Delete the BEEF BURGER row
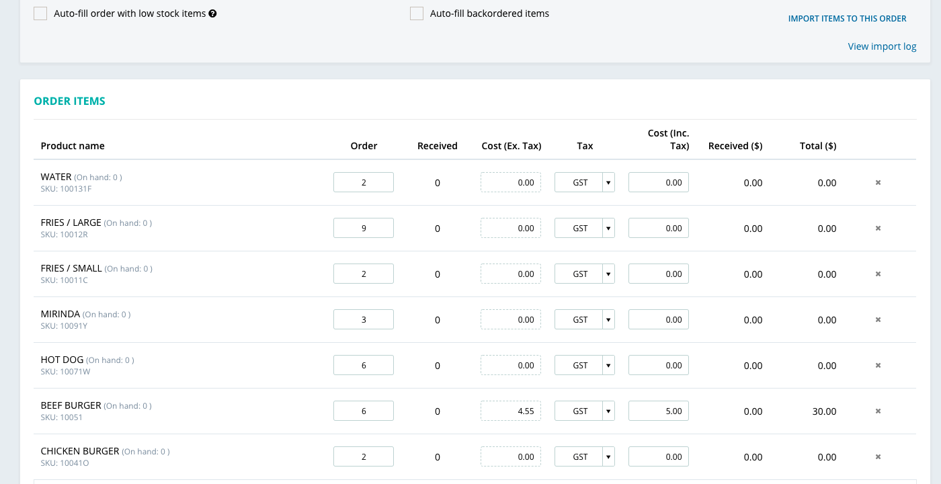 pos(878,411)
